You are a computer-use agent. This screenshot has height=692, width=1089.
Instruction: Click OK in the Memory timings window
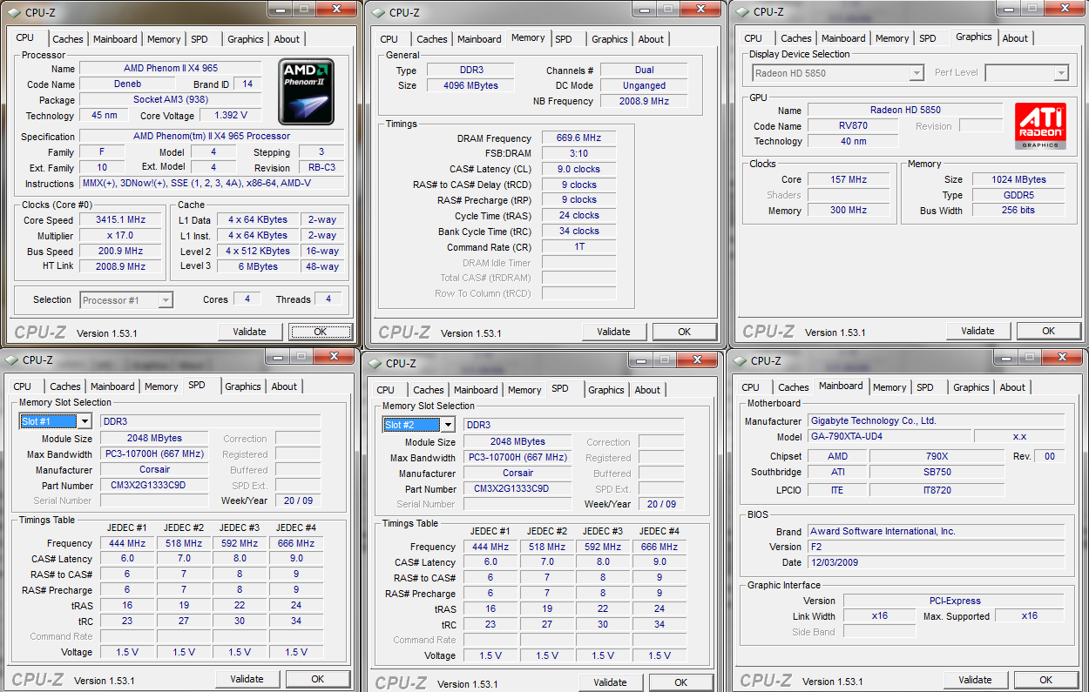click(x=684, y=332)
